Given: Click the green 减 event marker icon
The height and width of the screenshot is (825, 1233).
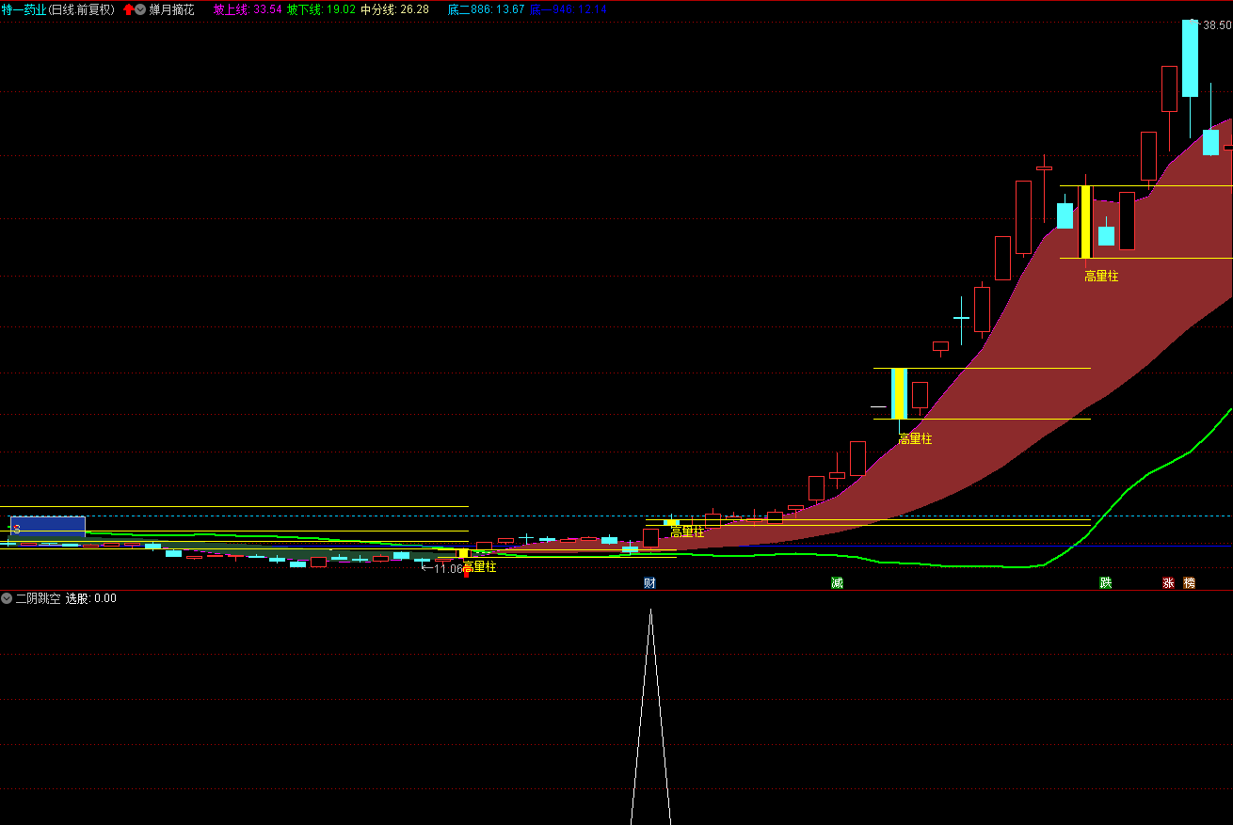Looking at the screenshot, I should 837,583.
